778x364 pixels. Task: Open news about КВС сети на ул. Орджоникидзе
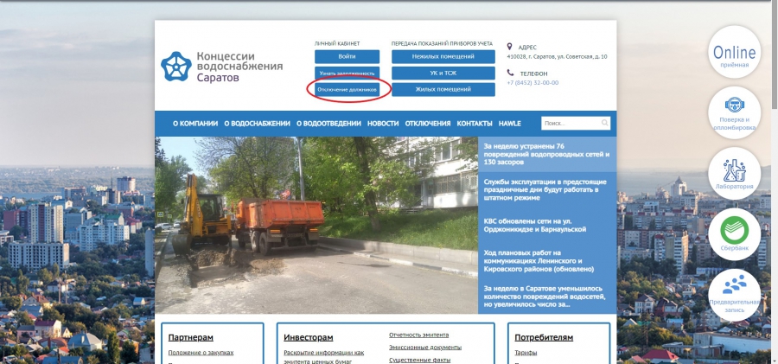click(535, 225)
